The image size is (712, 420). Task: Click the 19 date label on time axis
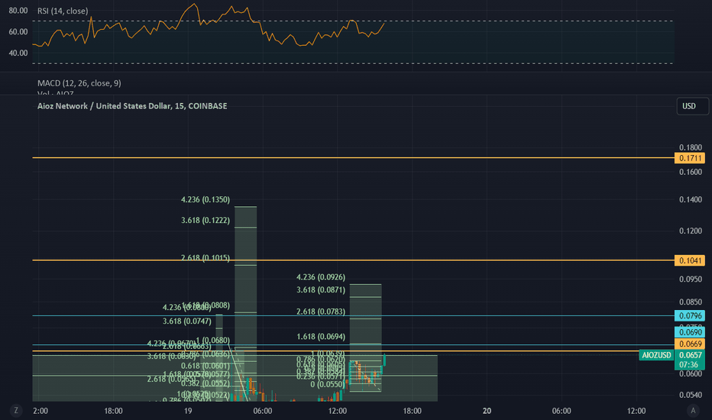[188, 411]
